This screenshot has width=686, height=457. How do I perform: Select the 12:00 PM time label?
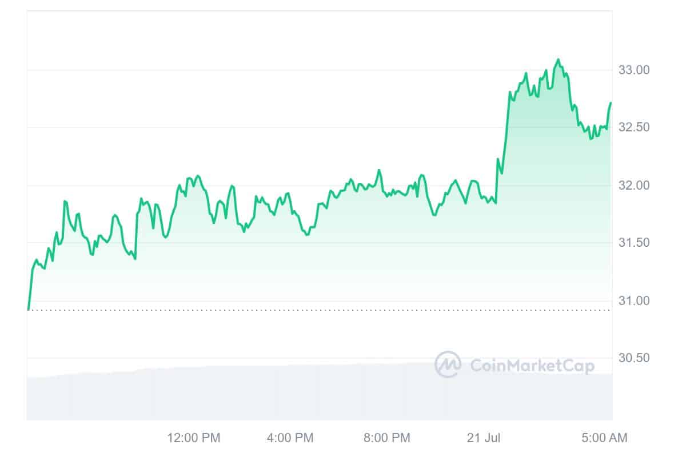coord(194,438)
